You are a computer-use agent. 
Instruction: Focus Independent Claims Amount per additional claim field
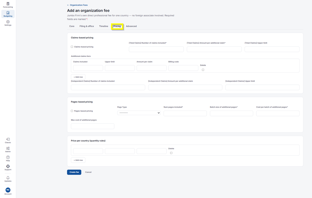pyautogui.click(x=185, y=87)
